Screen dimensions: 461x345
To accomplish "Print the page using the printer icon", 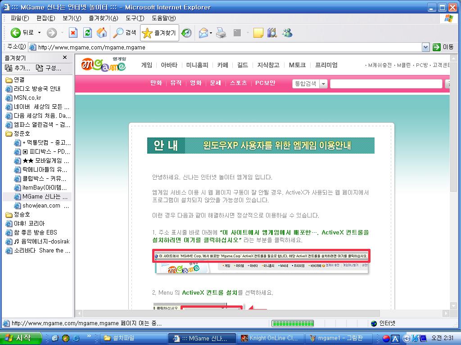I will (x=221, y=33).
